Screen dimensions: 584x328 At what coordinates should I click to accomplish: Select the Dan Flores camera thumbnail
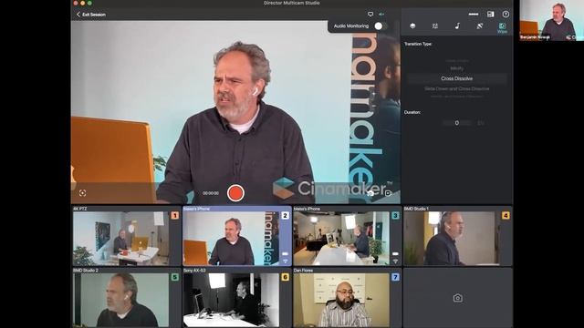pyautogui.click(x=341, y=300)
